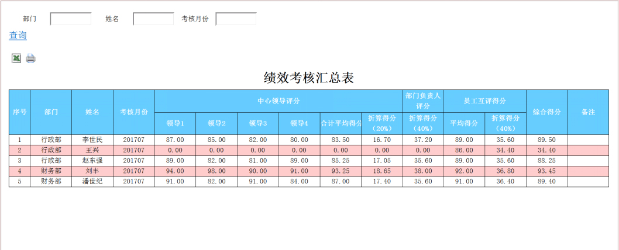Click the 中心领导评分 header cell
This screenshot has height=250, width=619.
[x=278, y=101]
